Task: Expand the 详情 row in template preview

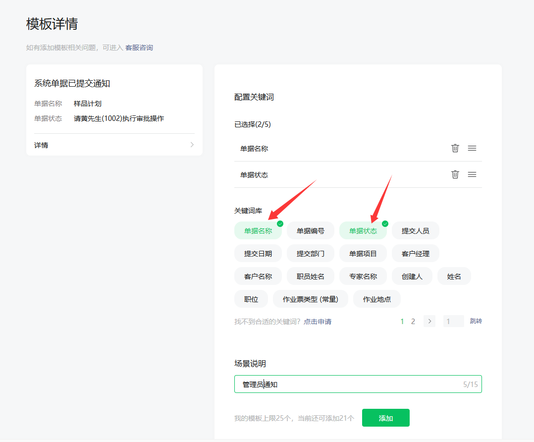Action: tap(114, 145)
